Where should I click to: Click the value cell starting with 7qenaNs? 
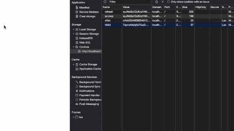click(x=136, y=25)
